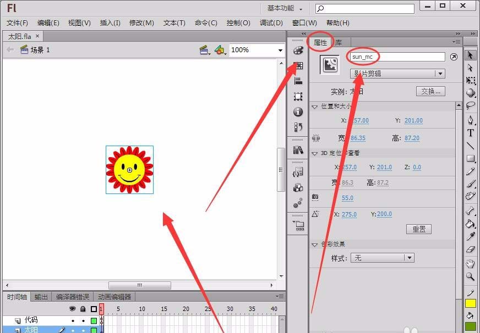This screenshot has height=333, width=480.
Task: Collapse the 3D 定位和查看 section
Action: (314, 154)
